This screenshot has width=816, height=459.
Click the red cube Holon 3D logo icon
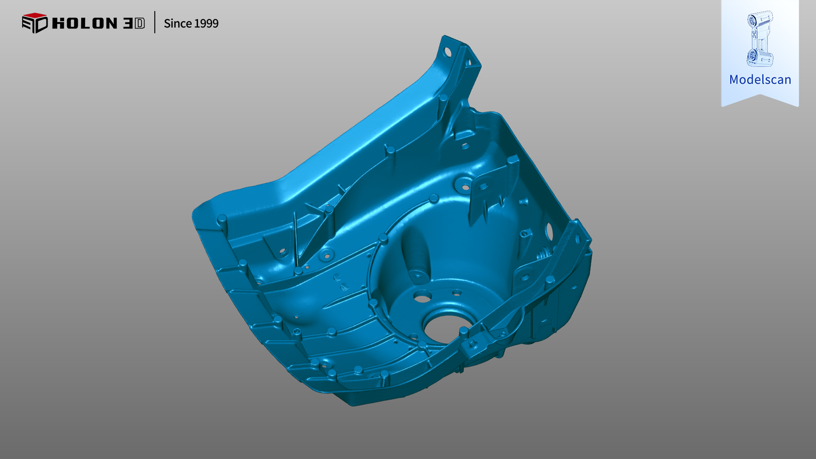tap(34, 23)
